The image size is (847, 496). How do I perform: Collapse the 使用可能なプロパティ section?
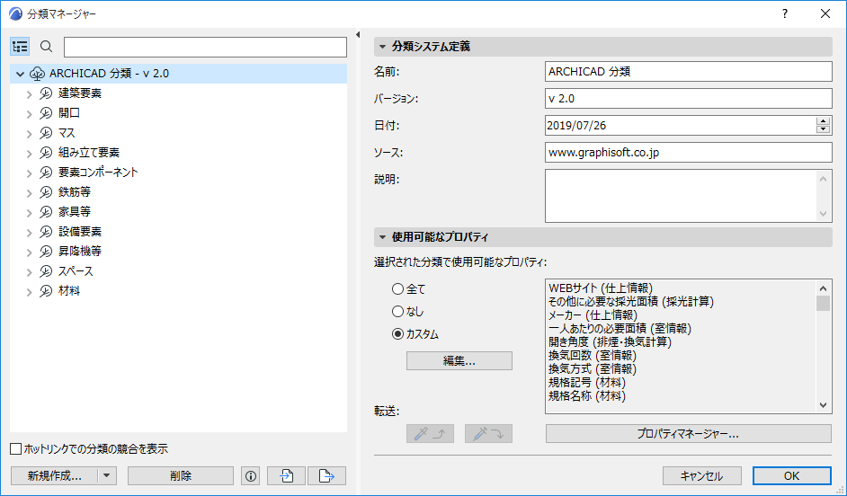click(x=382, y=237)
